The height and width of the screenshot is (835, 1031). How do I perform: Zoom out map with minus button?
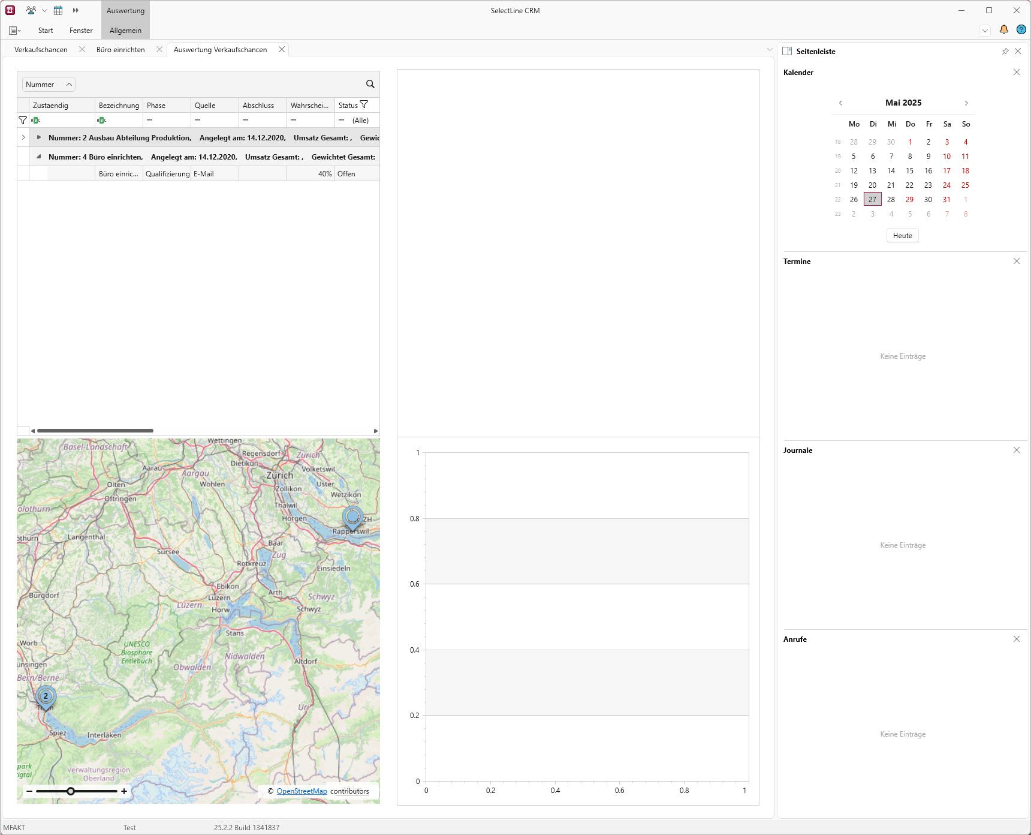point(29,791)
